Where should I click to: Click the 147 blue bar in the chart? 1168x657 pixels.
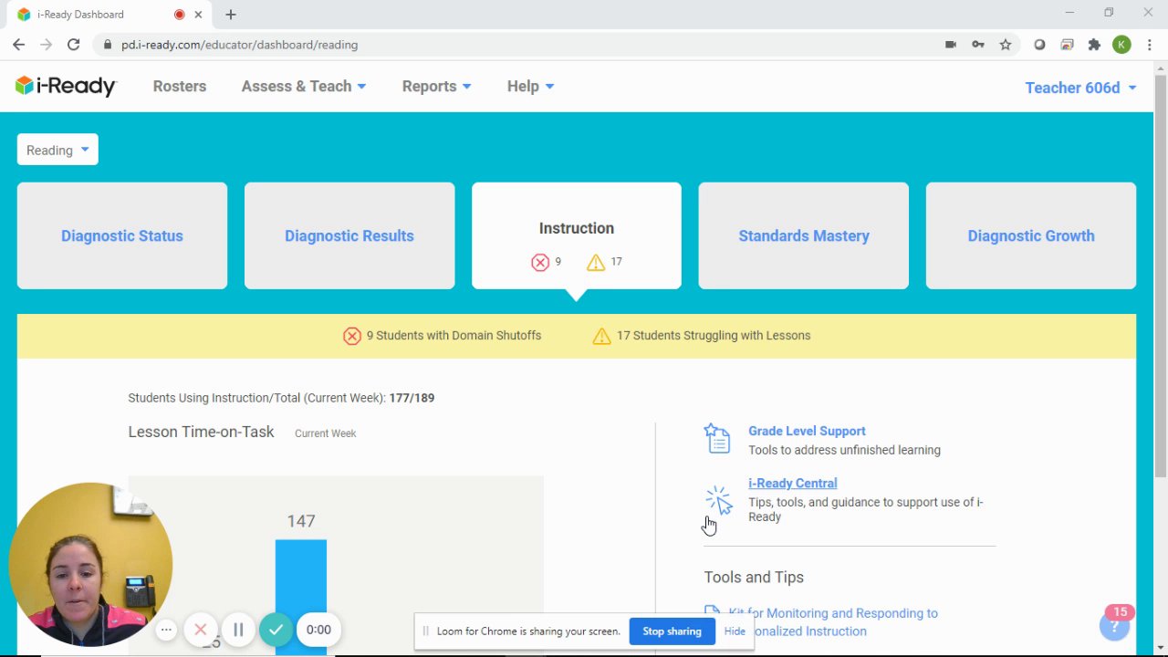tap(301, 596)
